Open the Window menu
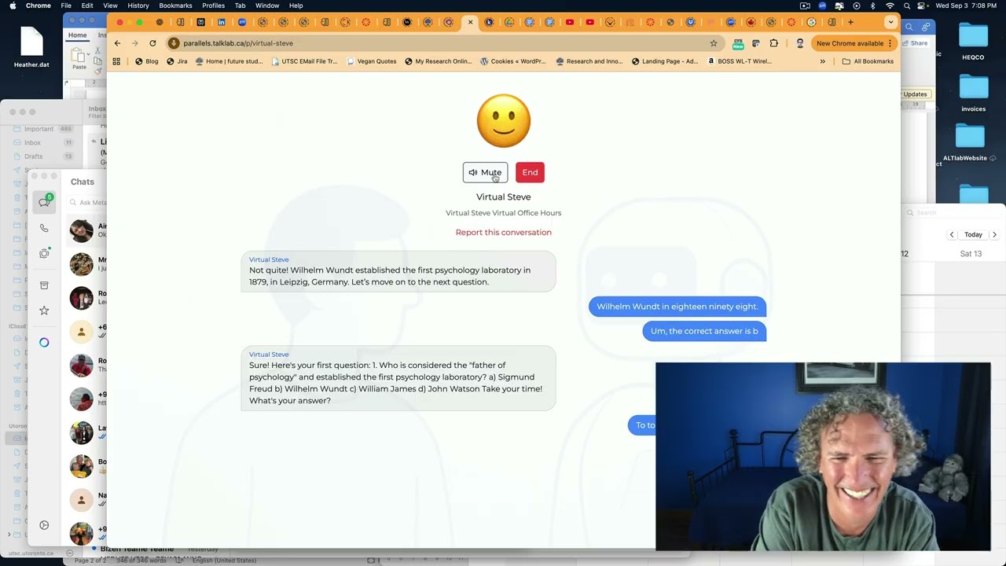The width and height of the screenshot is (1006, 566). coord(267,6)
